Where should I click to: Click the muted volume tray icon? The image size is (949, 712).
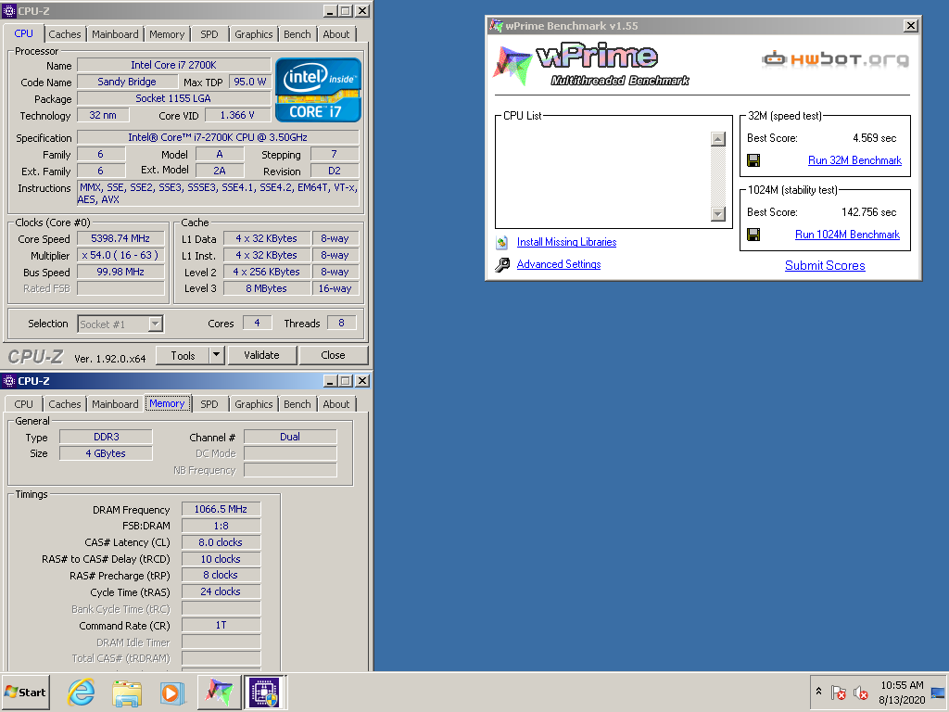[x=860, y=692]
